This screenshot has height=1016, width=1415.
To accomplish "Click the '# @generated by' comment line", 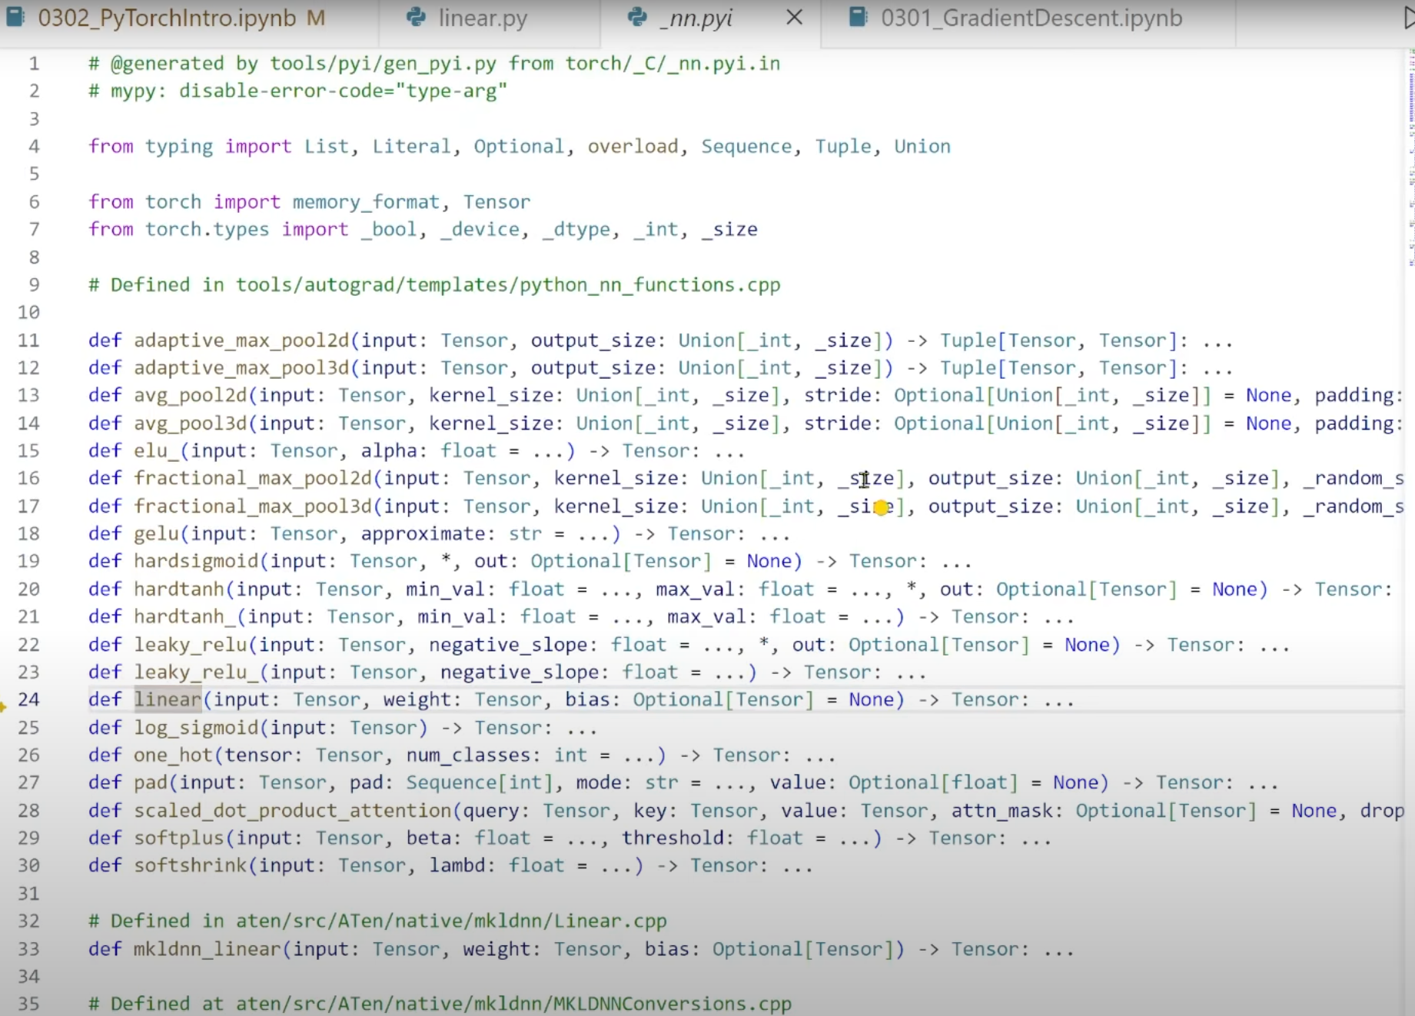I will click(x=434, y=64).
